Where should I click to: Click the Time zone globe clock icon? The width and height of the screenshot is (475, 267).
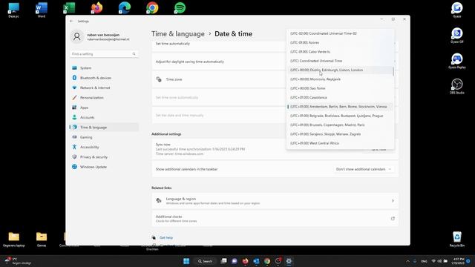[x=159, y=79]
